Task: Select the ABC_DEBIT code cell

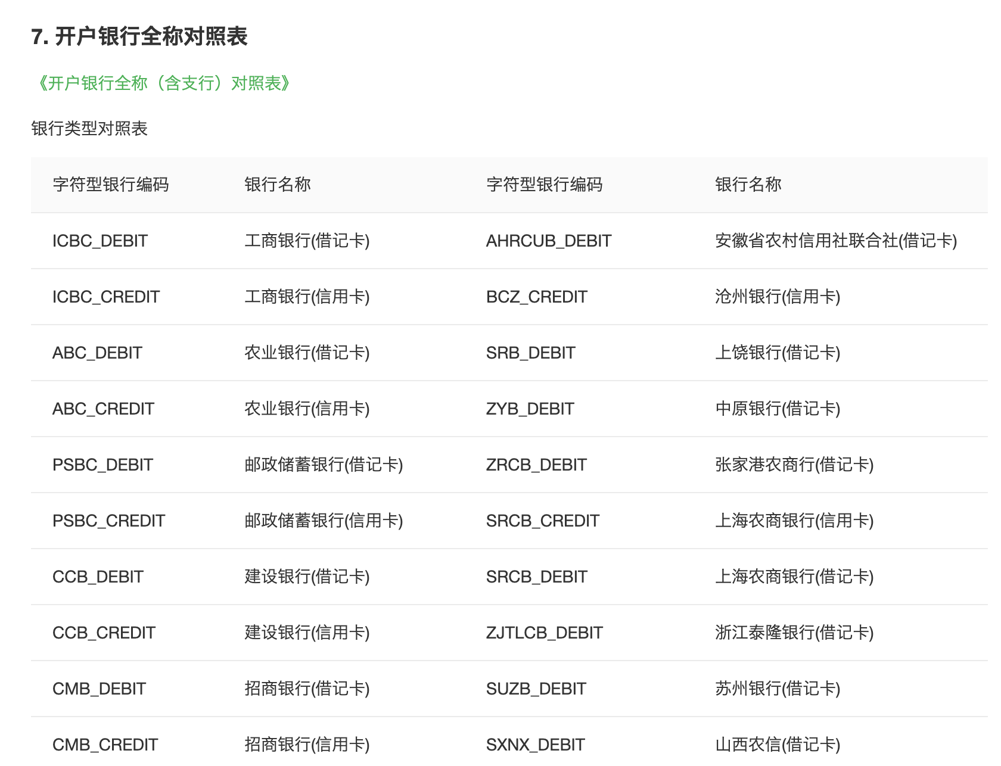Action: pyautogui.click(x=97, y=353)
